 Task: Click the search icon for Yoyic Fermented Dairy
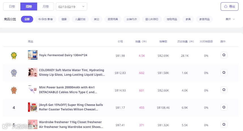point(224,55)
